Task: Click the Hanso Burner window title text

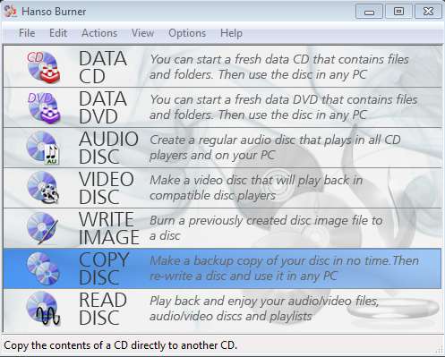Action: pos(54,12)
